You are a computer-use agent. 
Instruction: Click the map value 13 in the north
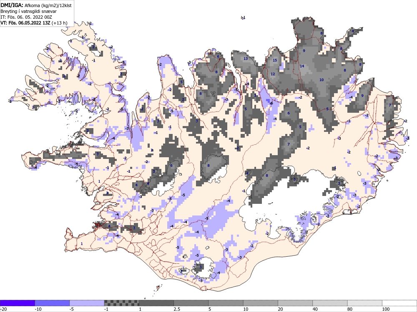tap(246, 58)
